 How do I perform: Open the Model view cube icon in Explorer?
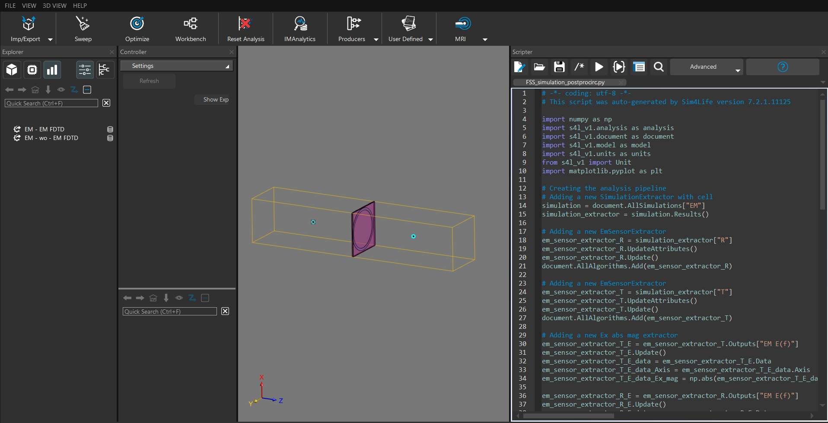[12, 70]
